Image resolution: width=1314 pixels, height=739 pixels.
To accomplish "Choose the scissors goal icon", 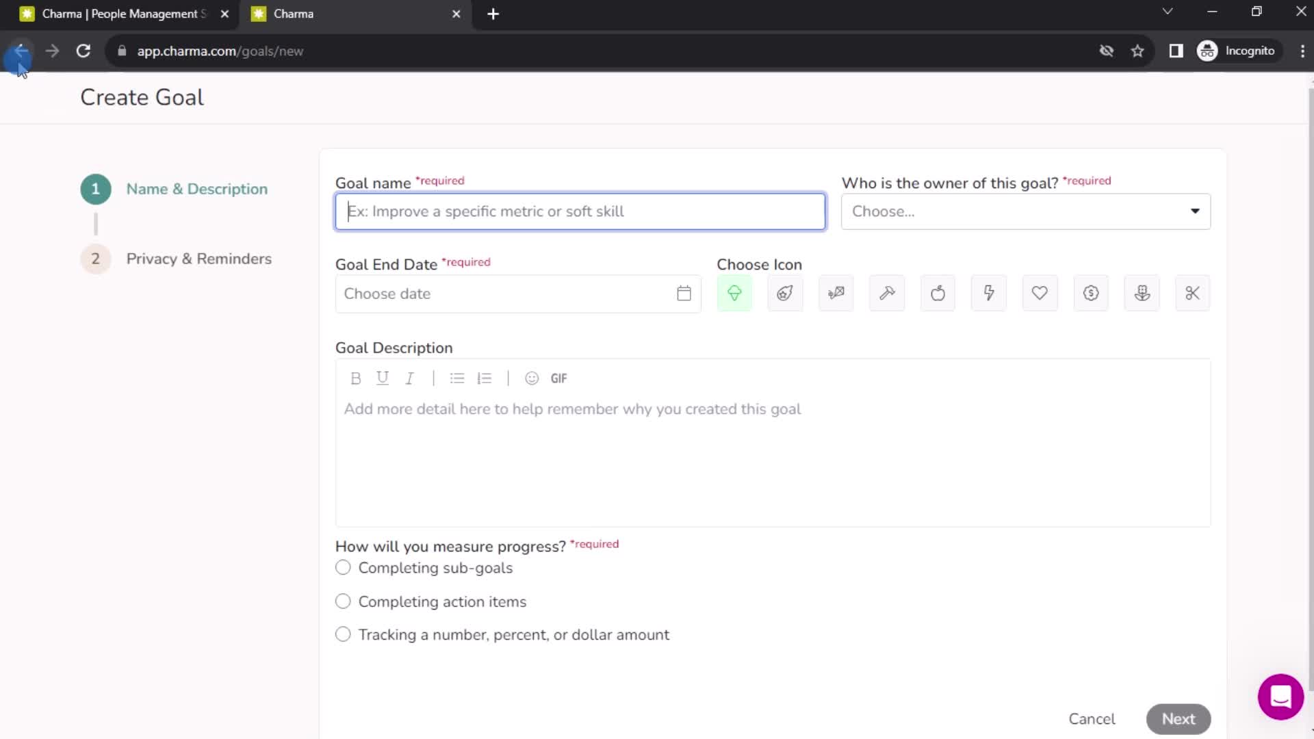I will 1192,294.
